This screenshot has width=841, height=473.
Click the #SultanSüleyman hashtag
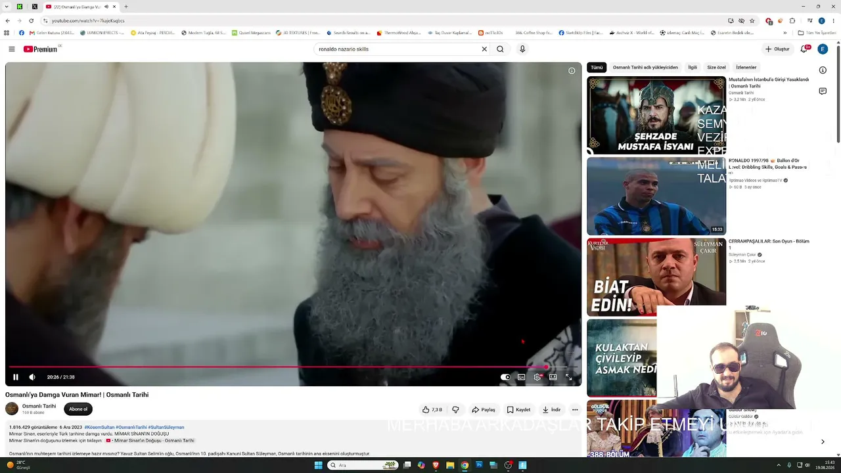click(166, 427)
